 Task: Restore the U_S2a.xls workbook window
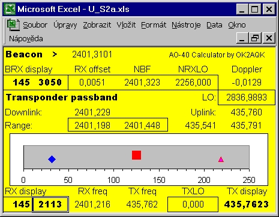pos(255,38)
